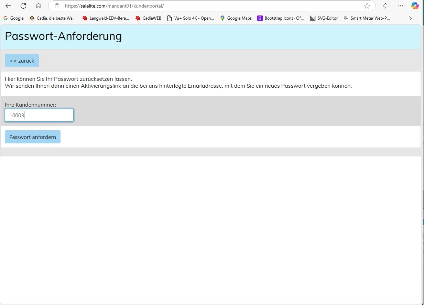Open the Google Maps bookmark

[x=236, y=18]
